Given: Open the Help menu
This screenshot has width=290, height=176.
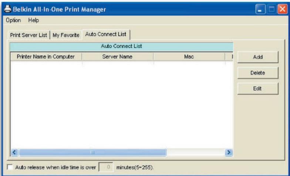Looking at the screenshot, I should [33, 20].
